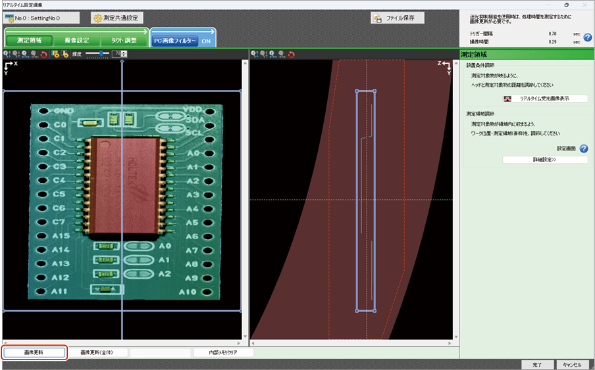595x370 pixels.
Task: Click the reset view icon above the PCB image
Action: click(x=44, y=54)
